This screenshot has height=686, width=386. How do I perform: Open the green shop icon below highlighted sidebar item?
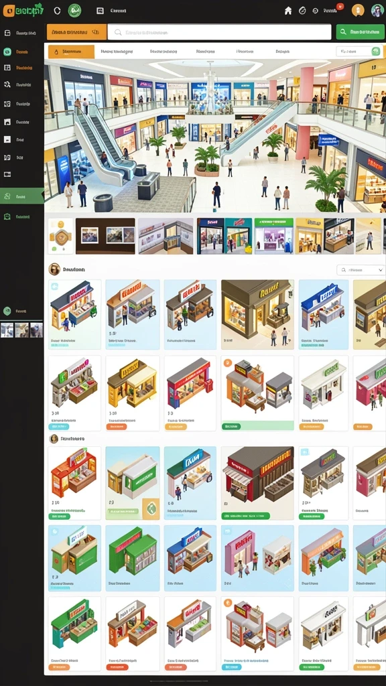(x=7, y=216)
